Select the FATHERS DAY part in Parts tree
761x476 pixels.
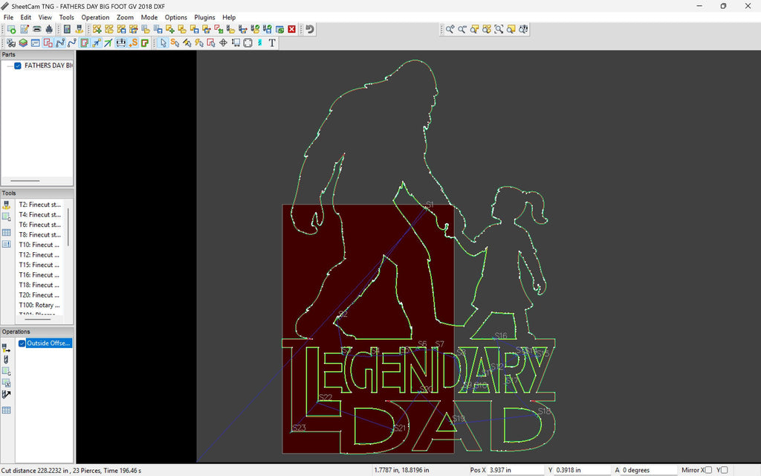tap(48, 65)
